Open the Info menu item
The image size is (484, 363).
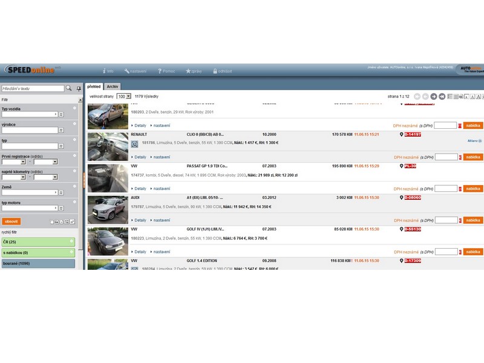tap(108, 71)
